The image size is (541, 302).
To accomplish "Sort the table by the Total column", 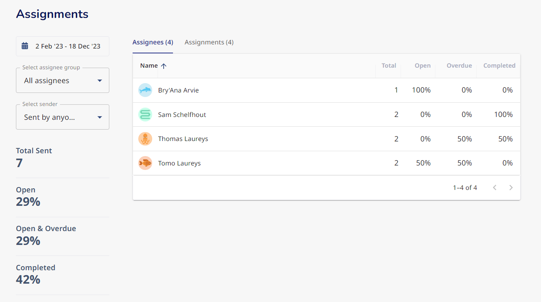I will coord(388,65).
